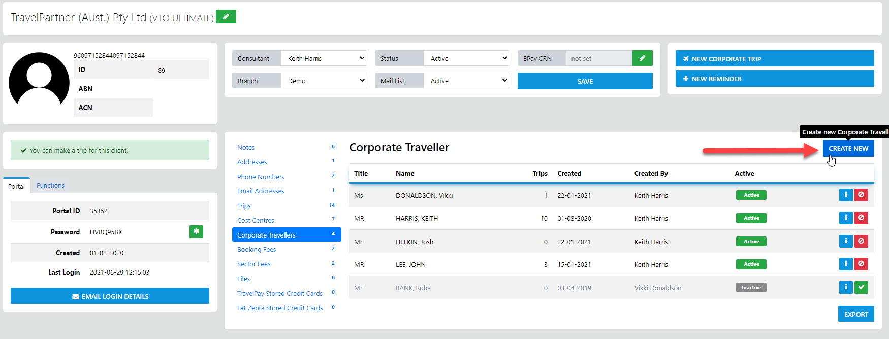
Task: Click the green pencil icon beside company name
Action: click(x=226, y=17)
